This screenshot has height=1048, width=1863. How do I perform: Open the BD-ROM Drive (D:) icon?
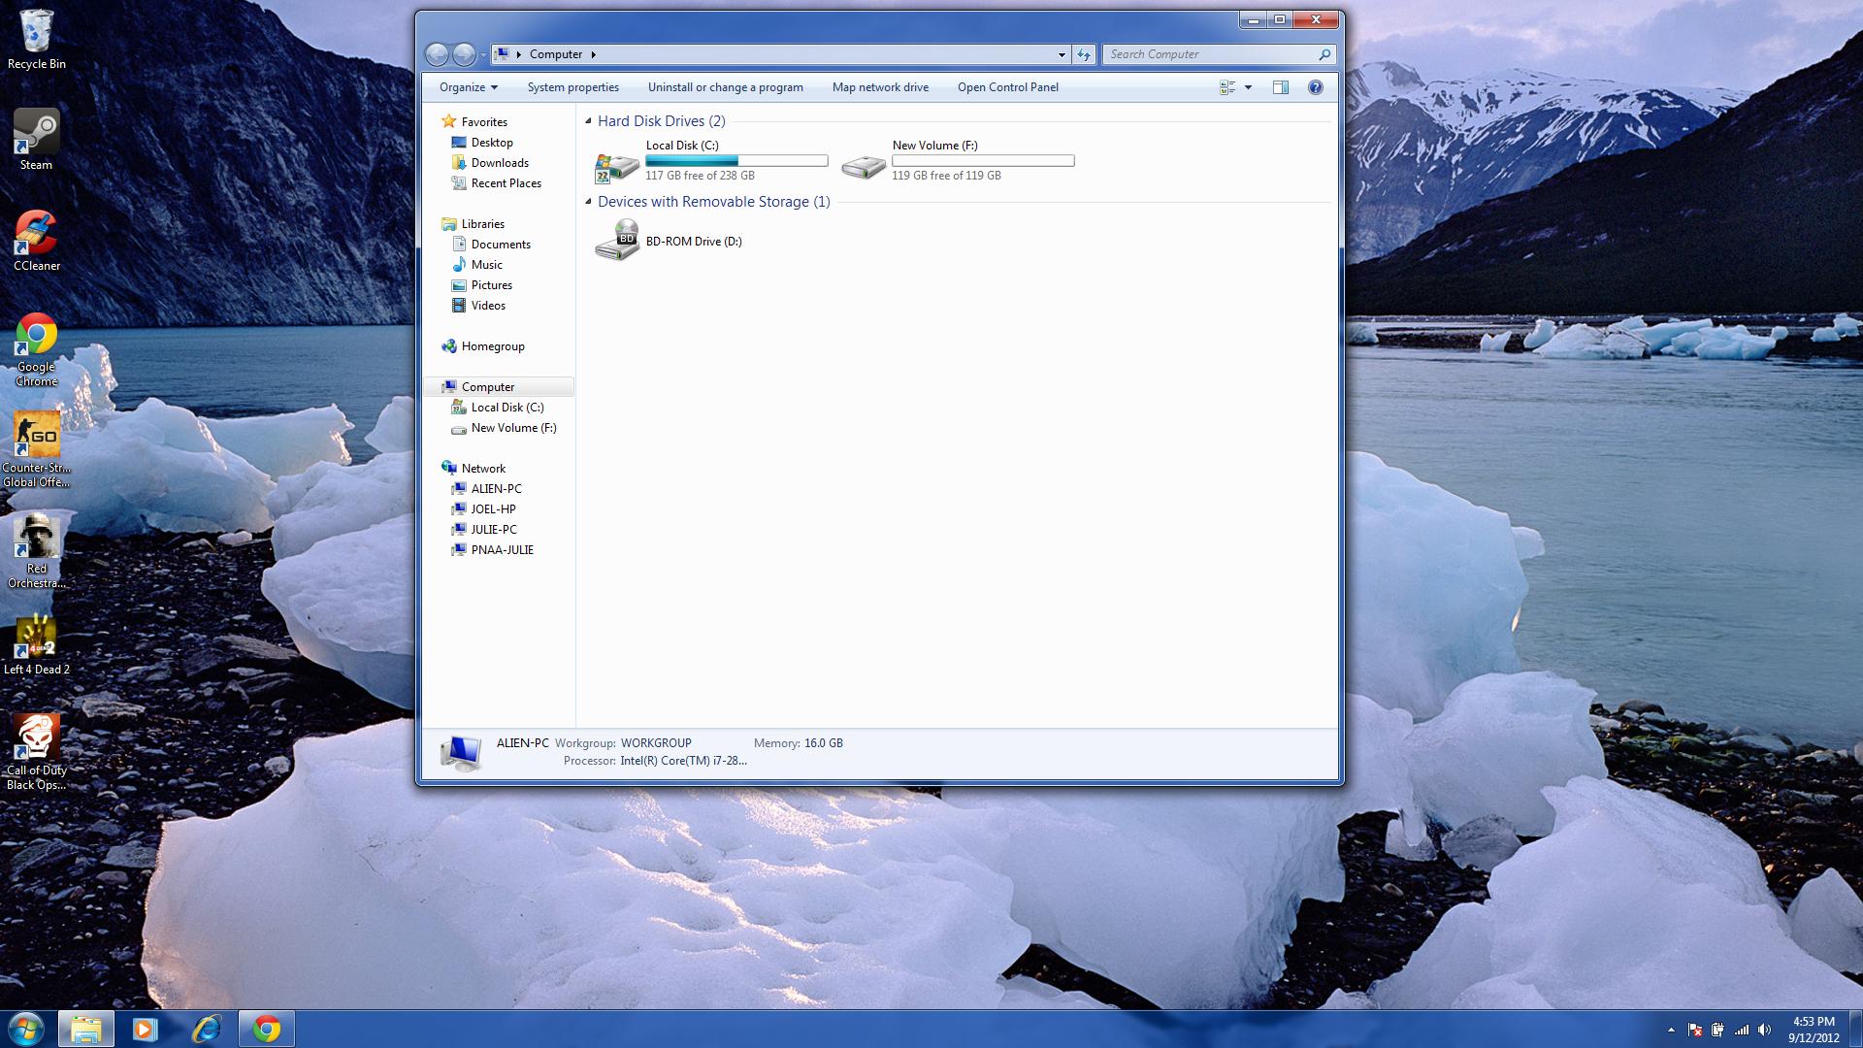pos(617,241)
